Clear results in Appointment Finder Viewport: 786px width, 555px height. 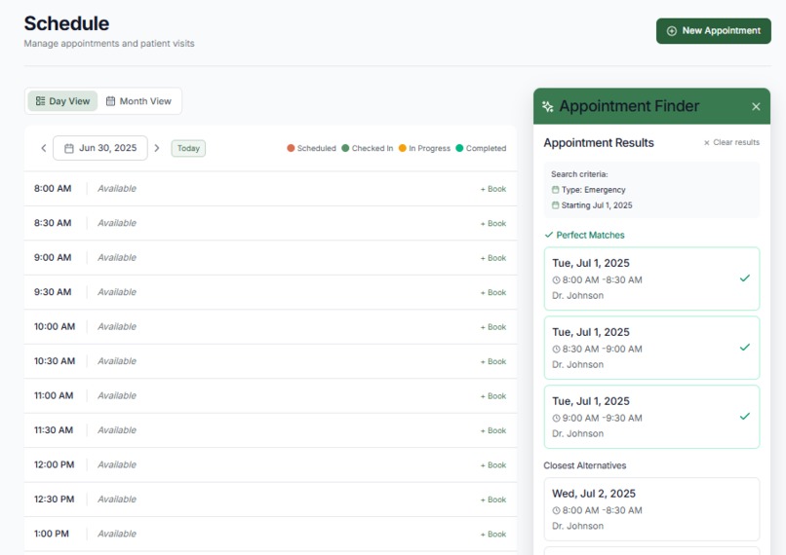tap(731, 142)
